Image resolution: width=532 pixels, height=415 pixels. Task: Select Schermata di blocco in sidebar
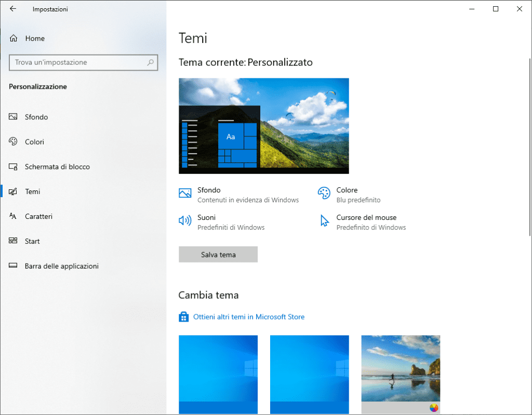pos(57,167)
